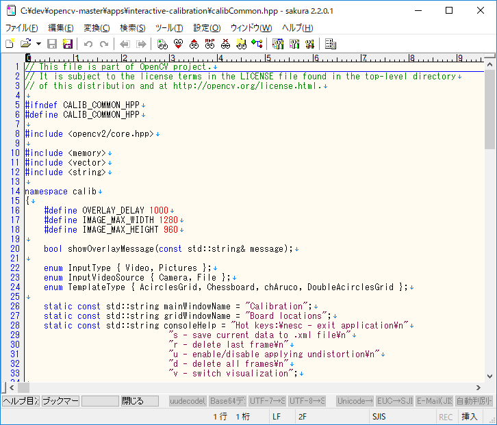
Task: Open the ファイル(F) menu
Action: pos(21,28)
